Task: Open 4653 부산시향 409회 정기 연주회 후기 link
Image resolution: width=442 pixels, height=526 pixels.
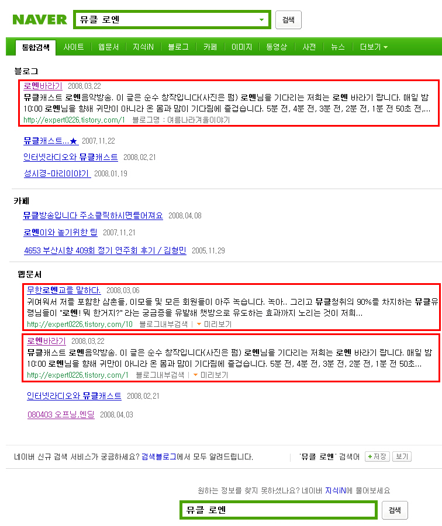Action: [105, 250]
